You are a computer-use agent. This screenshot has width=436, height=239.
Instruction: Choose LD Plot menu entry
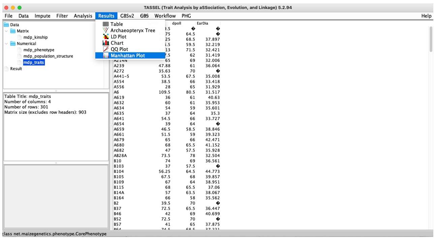pyautogui.click(x=130, y=36)
